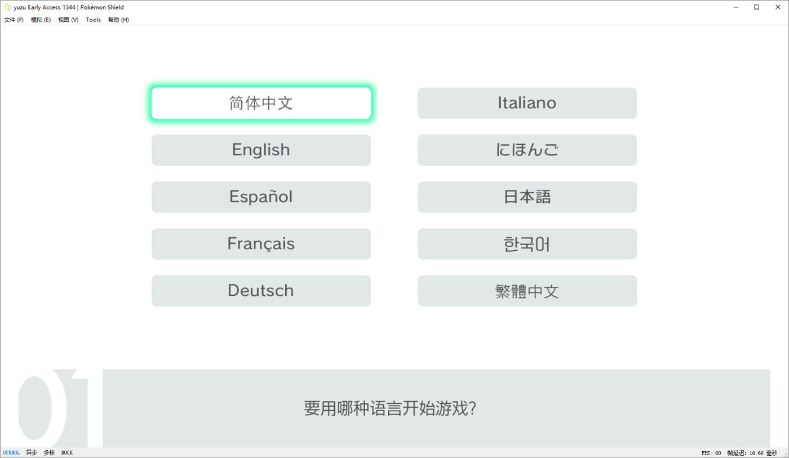This screenshot has height=458, width=789.
Task: Toggle 多核 multicore status button
Action: pyautogui.click(x=49, y=453)
